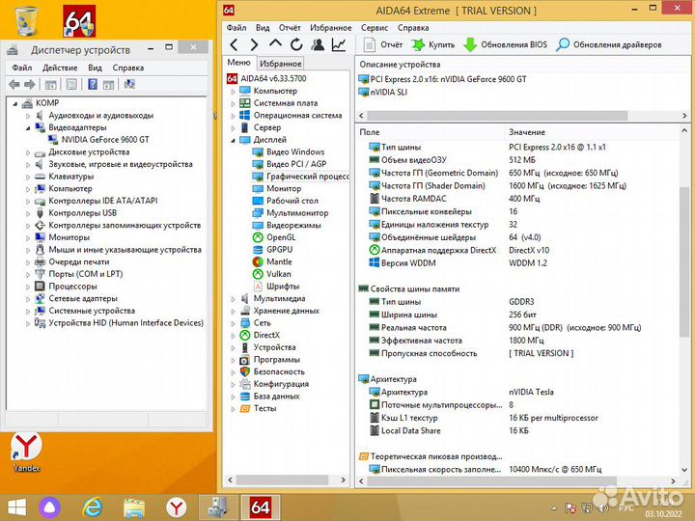Click the Отчёт toolbar button
The image size is (695, 521).
(382, 44)
